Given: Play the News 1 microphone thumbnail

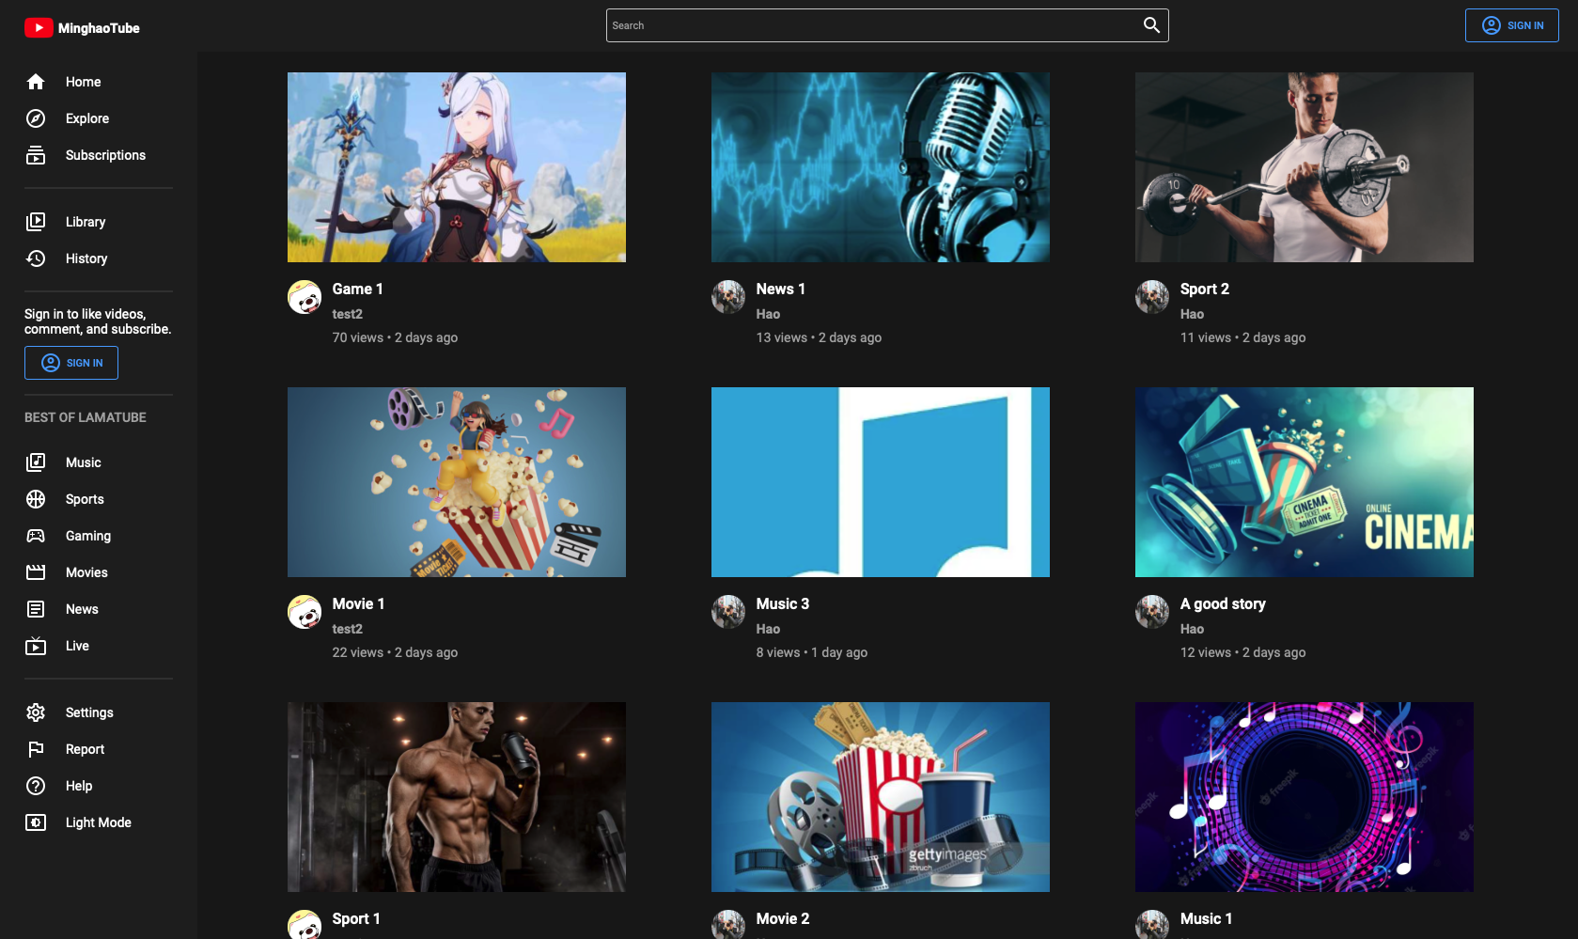Looking at the screenshot, I should coord(881,167).
